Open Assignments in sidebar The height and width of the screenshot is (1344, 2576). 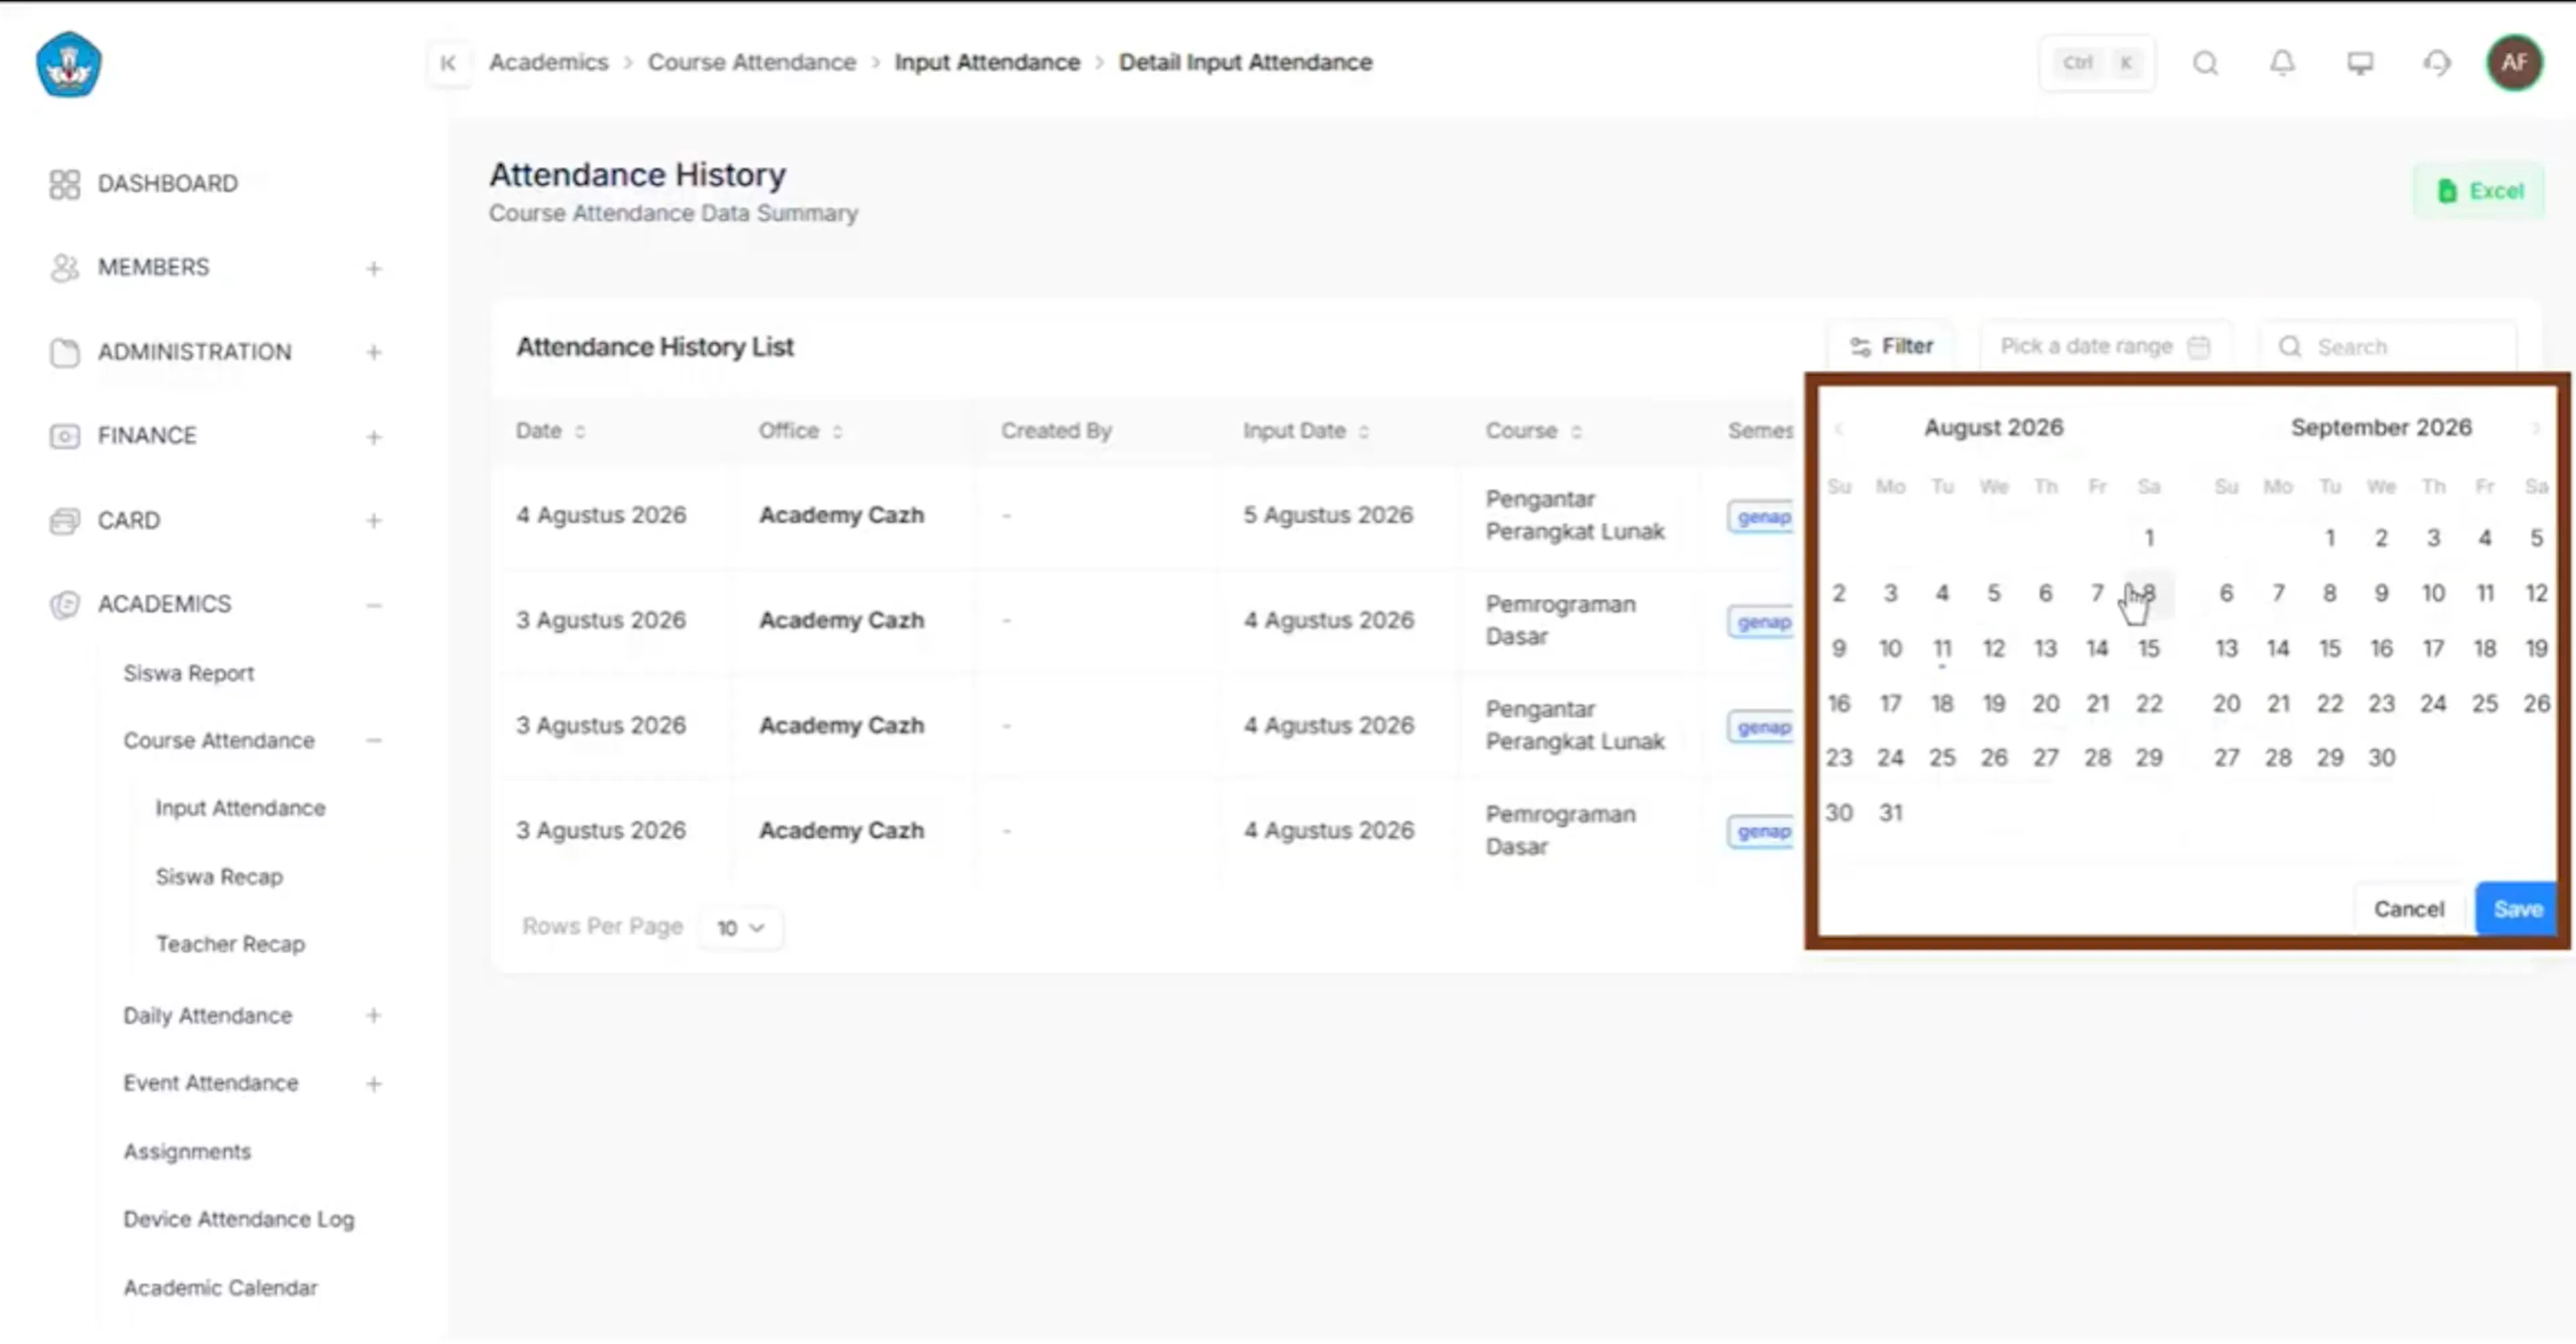click(187, 1152)
